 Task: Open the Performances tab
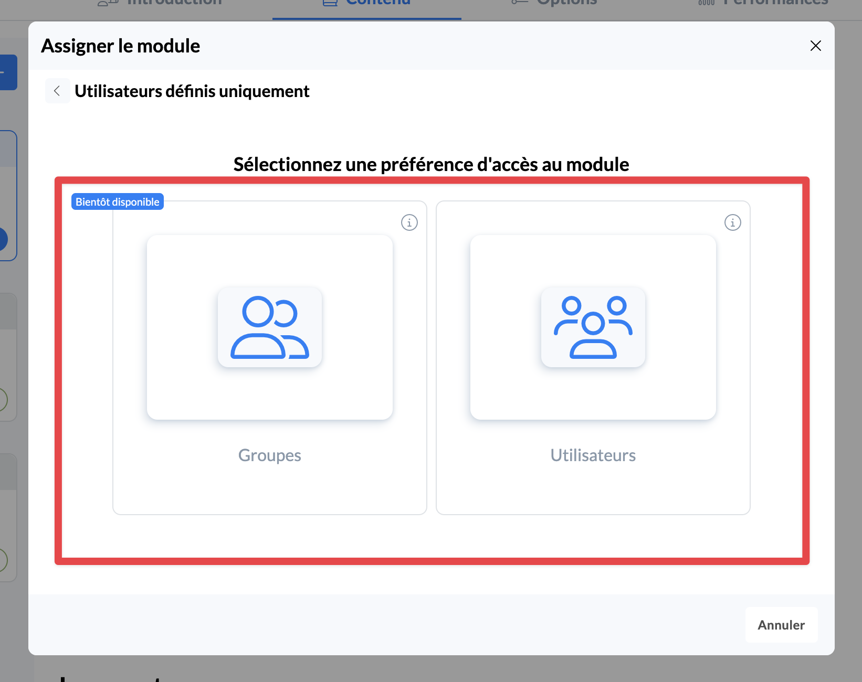(775, 3)
